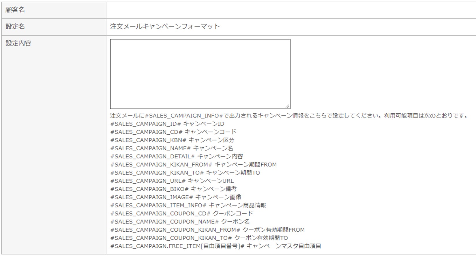476x257 pixels.
Task: Click the #SALES_CAMPAIGN_COUPON_NAME# クーポン名 line
Action: 180,222
